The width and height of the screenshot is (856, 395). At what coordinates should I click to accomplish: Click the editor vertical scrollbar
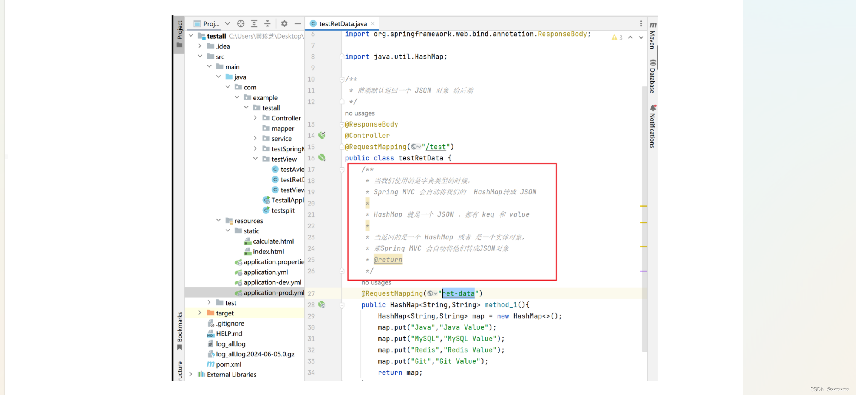click(644, 219)
